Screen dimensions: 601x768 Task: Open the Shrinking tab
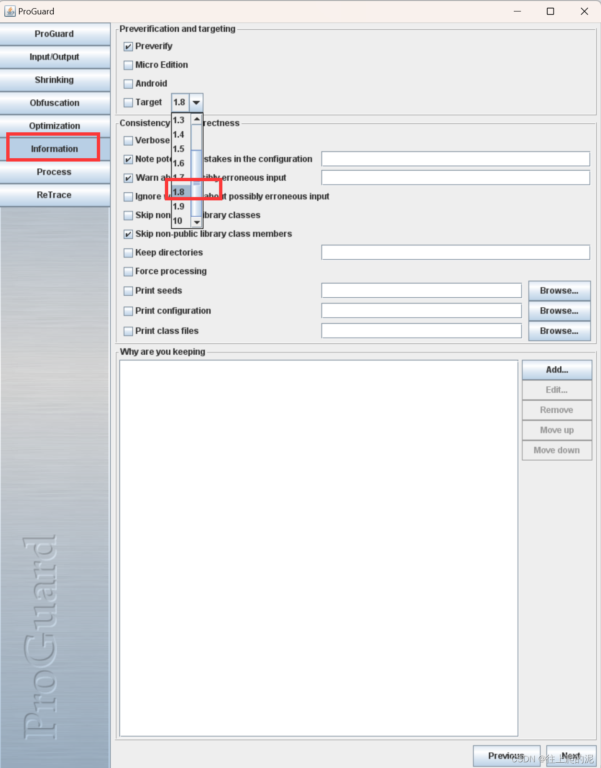point(55,80)
